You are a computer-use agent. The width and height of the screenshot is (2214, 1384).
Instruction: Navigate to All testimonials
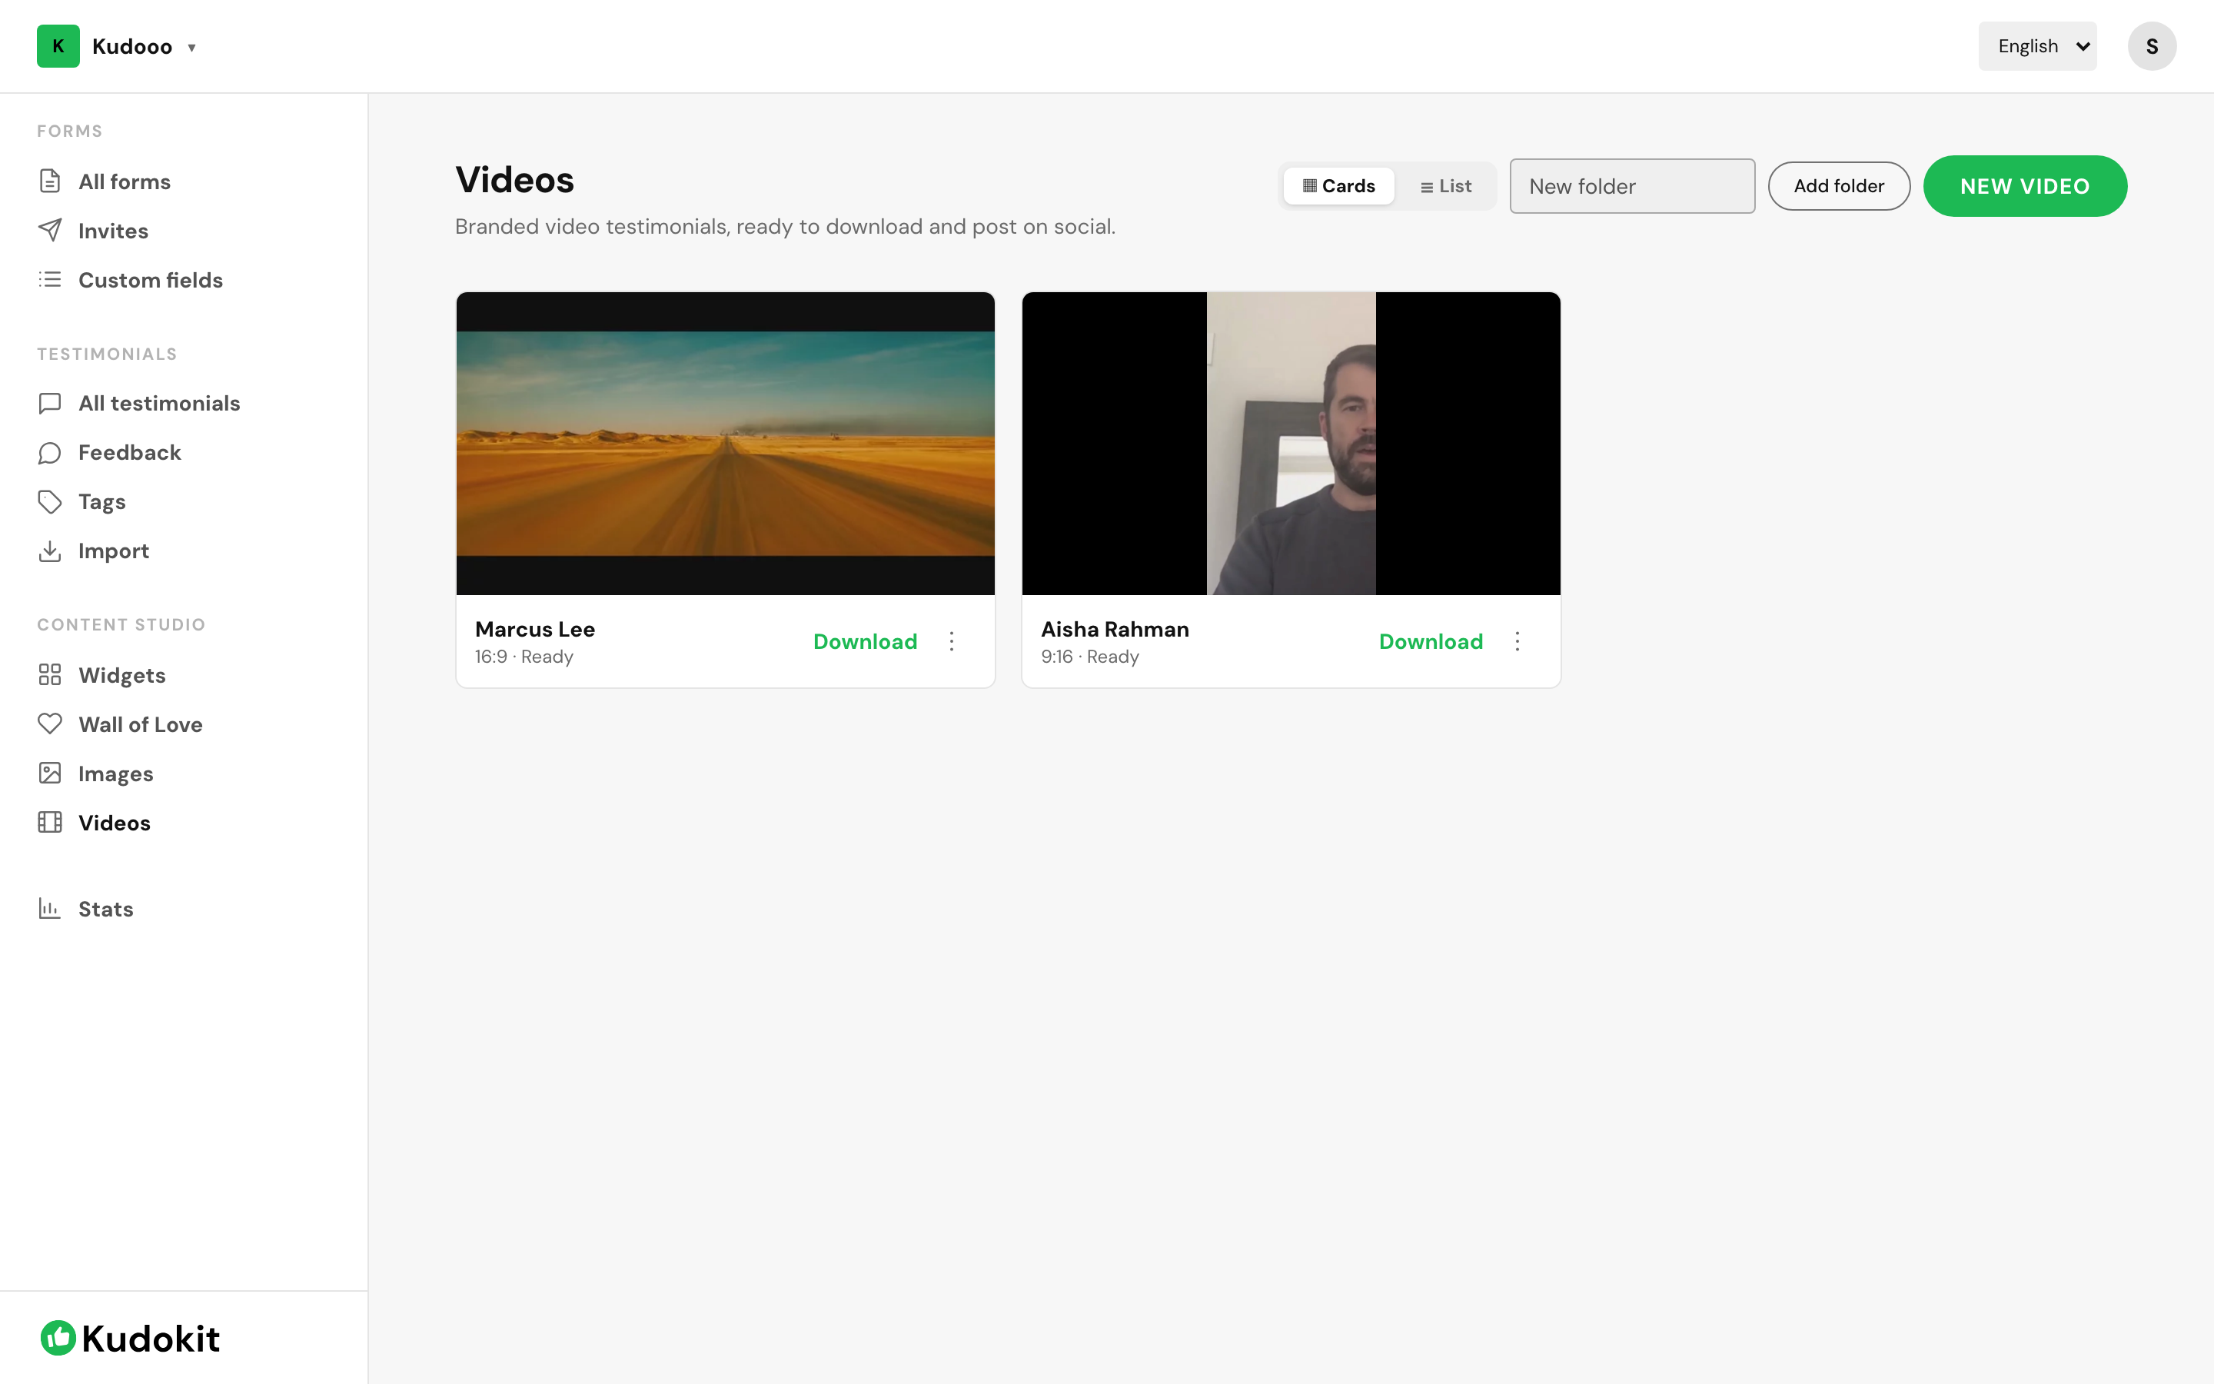[x=159, y=403]
